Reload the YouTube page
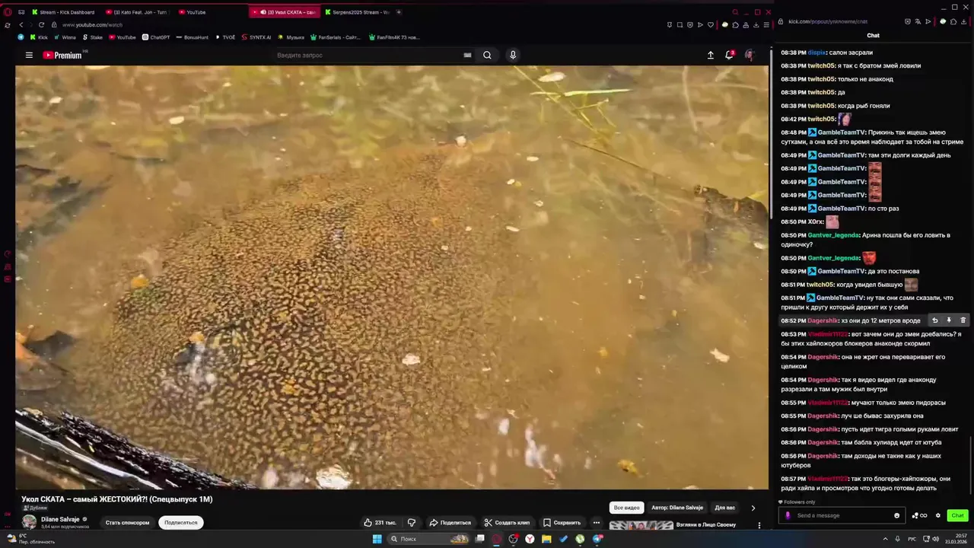Viewport: 974px width, 548px height. [x=40, y=24]
